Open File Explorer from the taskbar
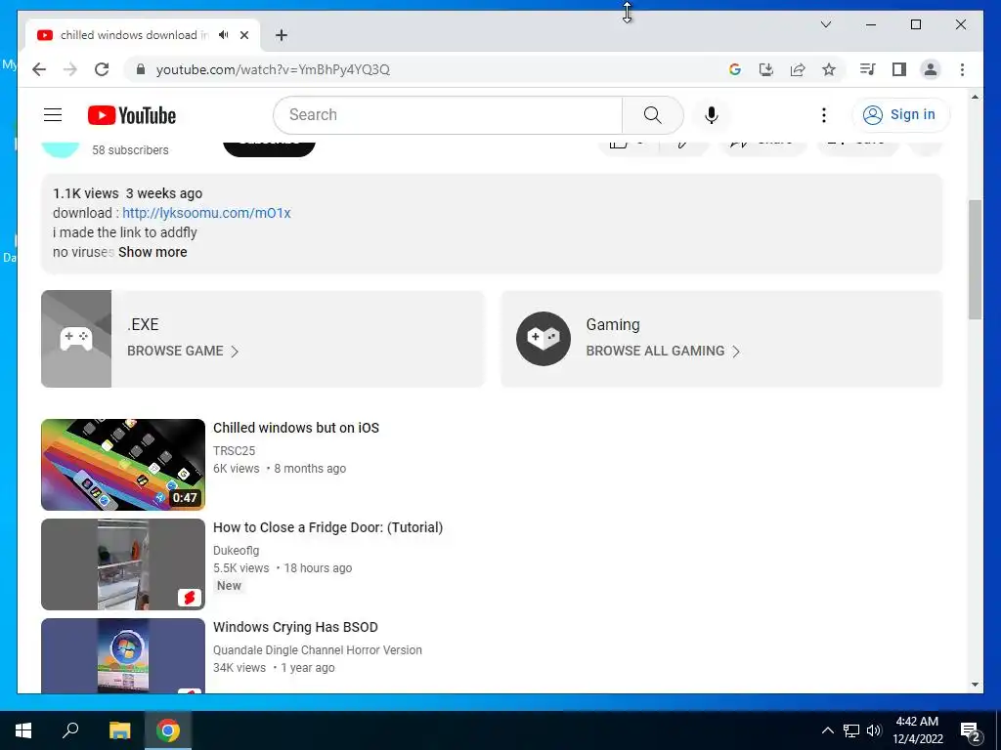Screen dimensions: 1001x750 [x=119, y=730]
